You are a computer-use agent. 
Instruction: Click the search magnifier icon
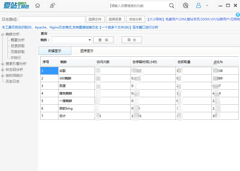(x=172, y=6)
